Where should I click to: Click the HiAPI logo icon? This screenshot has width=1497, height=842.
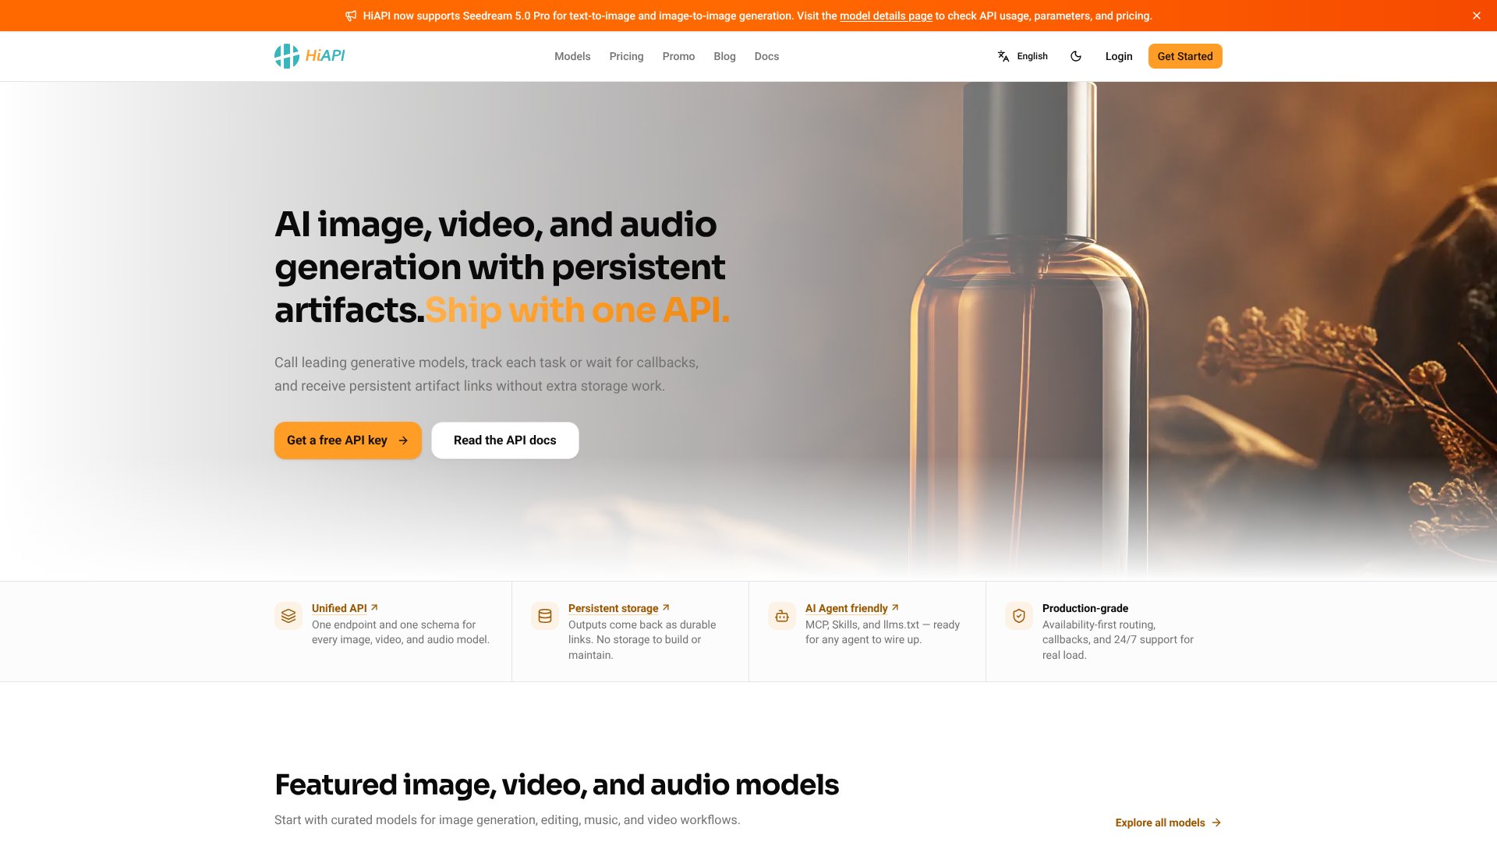tap(287, 56)
